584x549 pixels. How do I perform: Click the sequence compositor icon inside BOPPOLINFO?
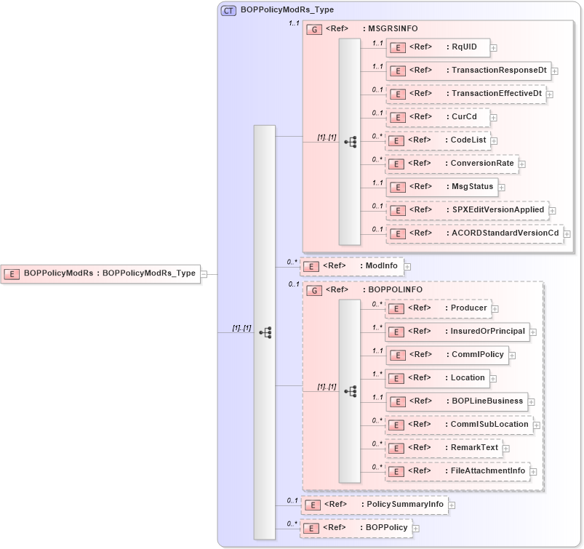tap(352, 390)
